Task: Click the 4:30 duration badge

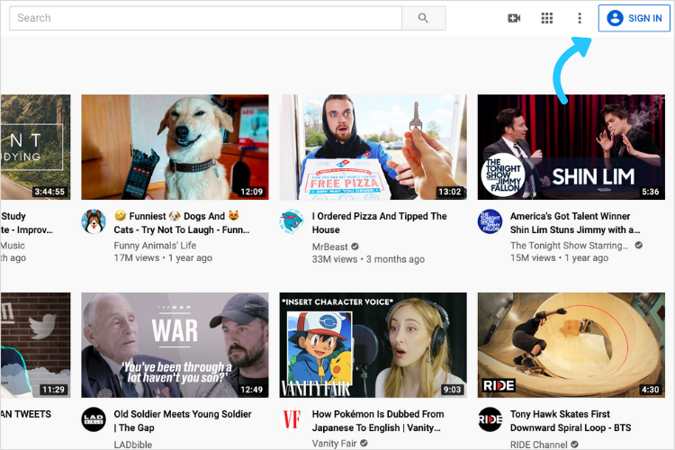Action: coord(651,390)
